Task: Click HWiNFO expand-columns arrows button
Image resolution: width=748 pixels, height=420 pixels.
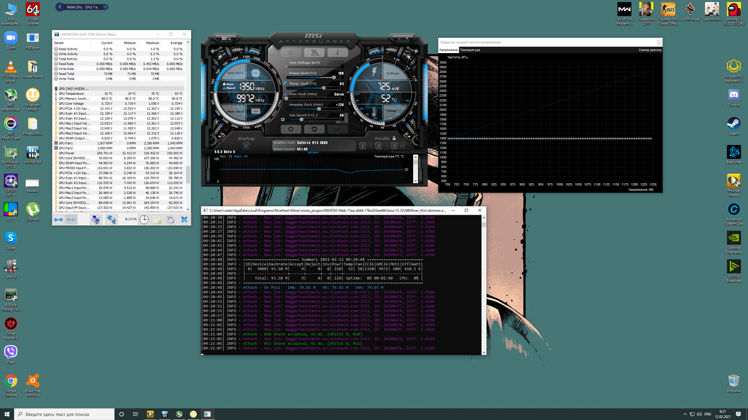Action: pos(58,219)
